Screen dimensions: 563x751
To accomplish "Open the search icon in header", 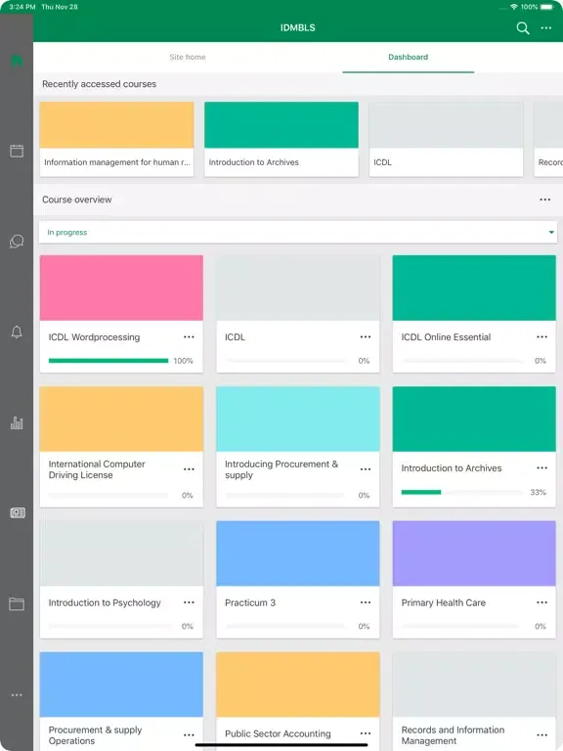I will pos(523,28).
